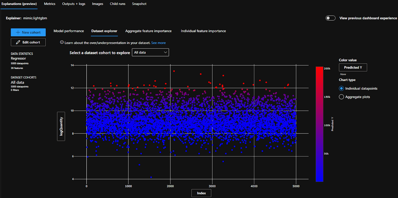Open the dataset cohort selector showing All data
This screenshot has height=198, width=398.
click(x=150, y=52)
